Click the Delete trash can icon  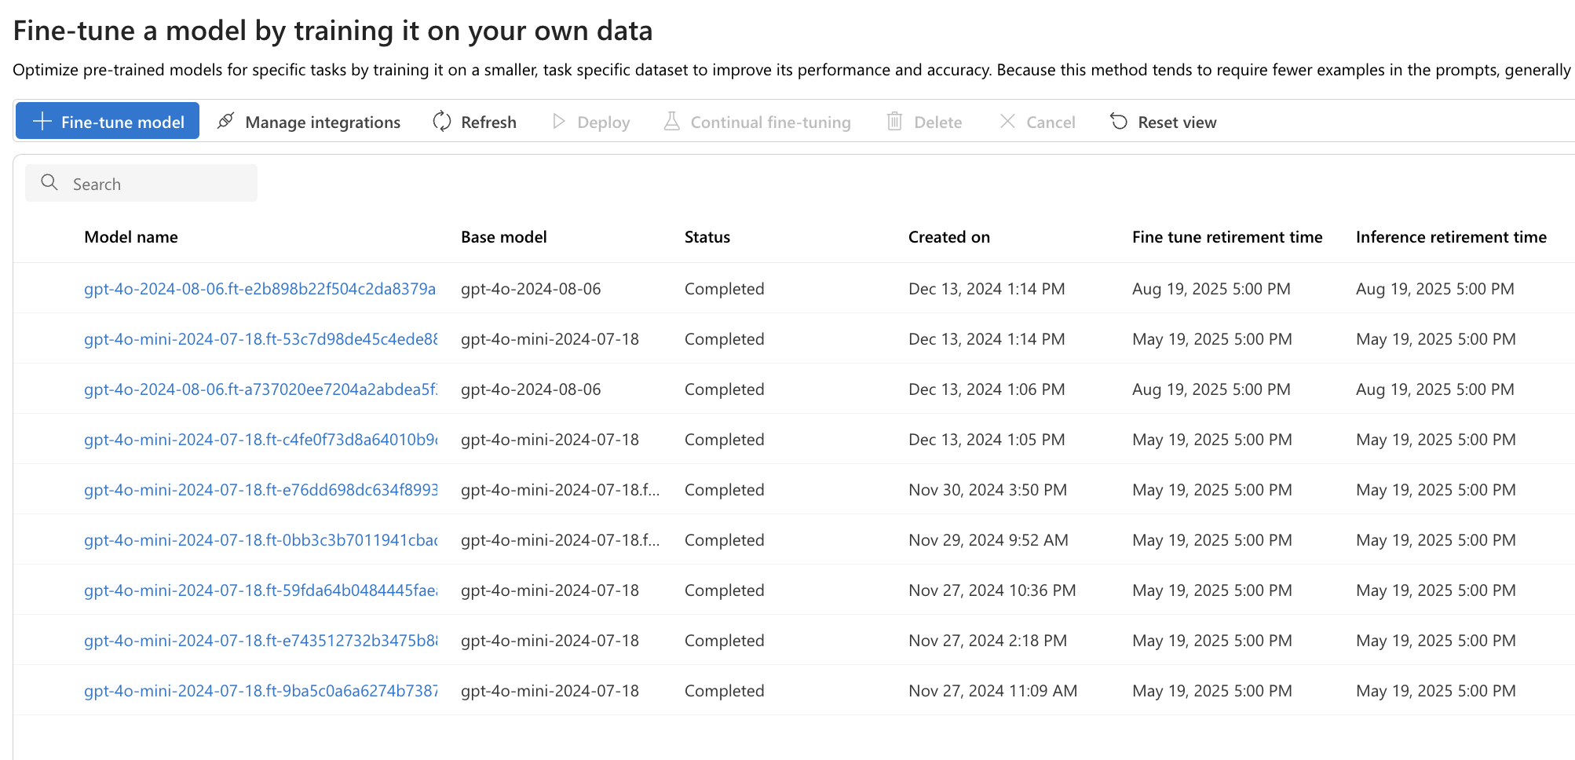pyautogui.click(x=894, y=121)
